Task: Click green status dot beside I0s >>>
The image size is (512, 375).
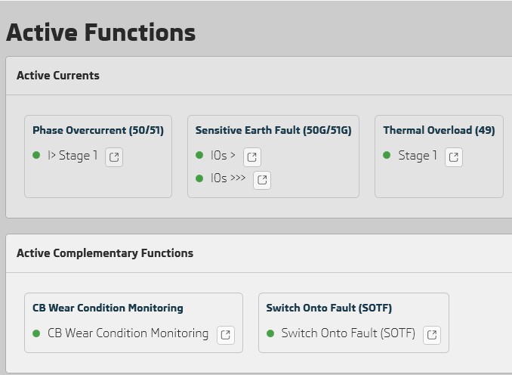Action: tap(199, 178)
